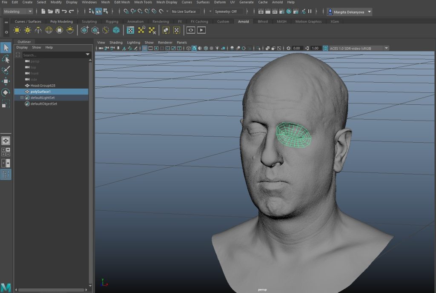The height and width of the screenshot is (293, 436).
Task: Create Arnold light portal from the shelf
Action: (59, 30)
